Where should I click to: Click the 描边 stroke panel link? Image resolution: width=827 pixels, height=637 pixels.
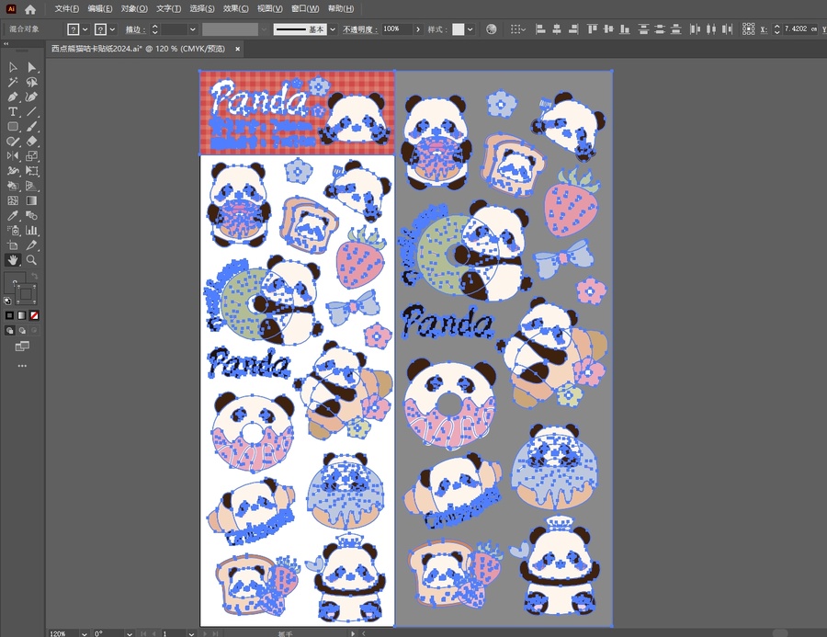pyautogui.click(x=136, y=29)
